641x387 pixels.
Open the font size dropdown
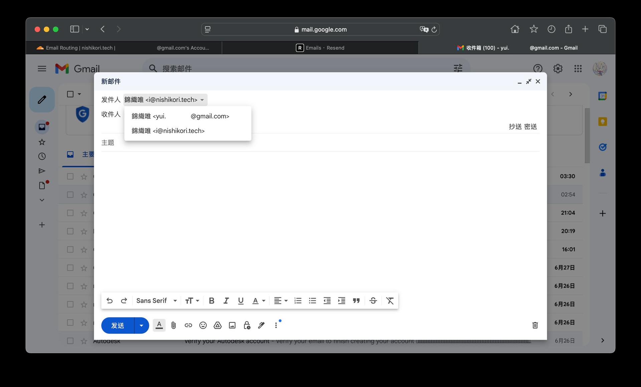(x=192, y=300)
